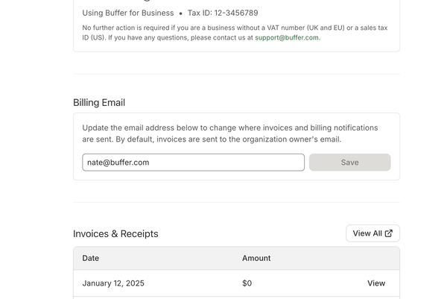447x299 pixels.
Task: Click the View All invoices button
Action: coord(372,233)
